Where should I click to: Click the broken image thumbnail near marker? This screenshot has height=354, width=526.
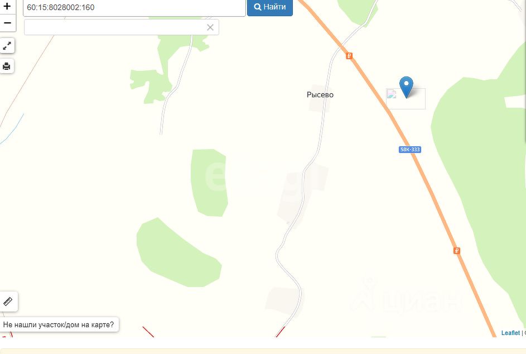click(x=392, y=94)
